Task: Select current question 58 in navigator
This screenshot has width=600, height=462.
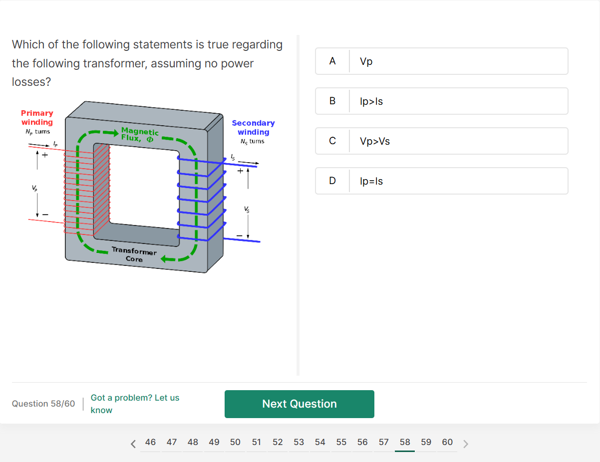Action: 405,442
